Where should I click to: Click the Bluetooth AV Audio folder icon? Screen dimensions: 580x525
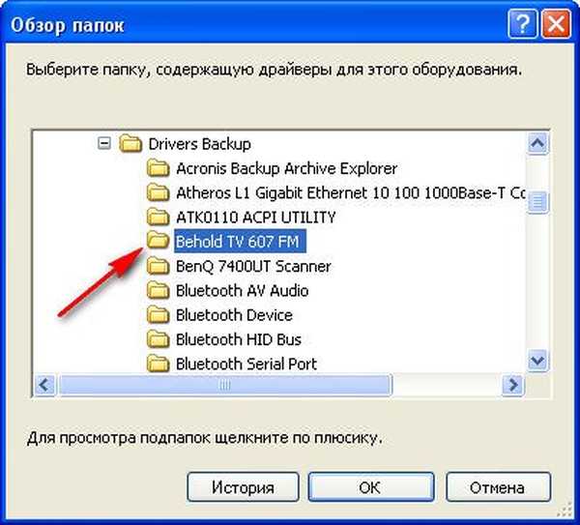point(158,290)
